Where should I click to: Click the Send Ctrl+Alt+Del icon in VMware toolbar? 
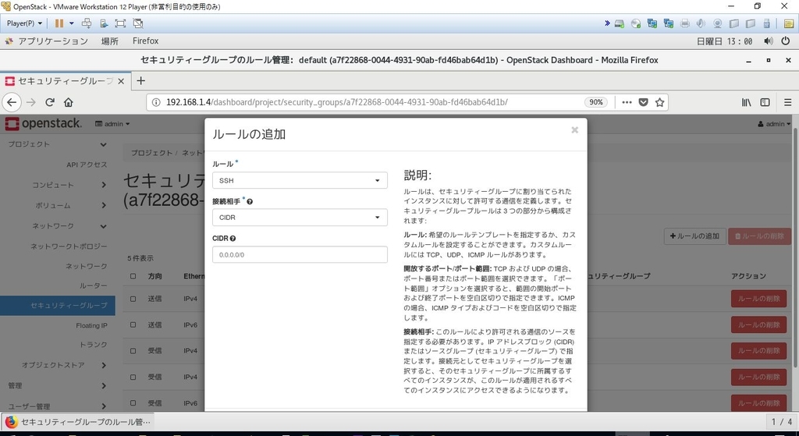87,23
